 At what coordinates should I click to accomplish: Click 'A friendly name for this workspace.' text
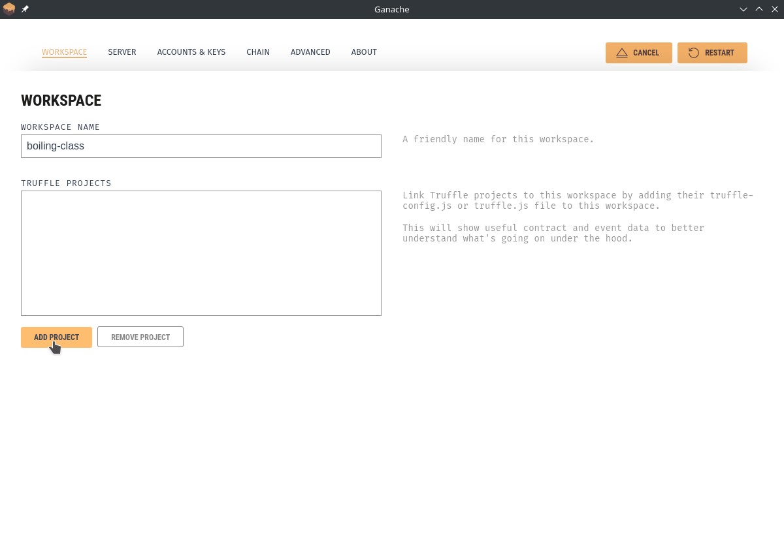point(498,139)
